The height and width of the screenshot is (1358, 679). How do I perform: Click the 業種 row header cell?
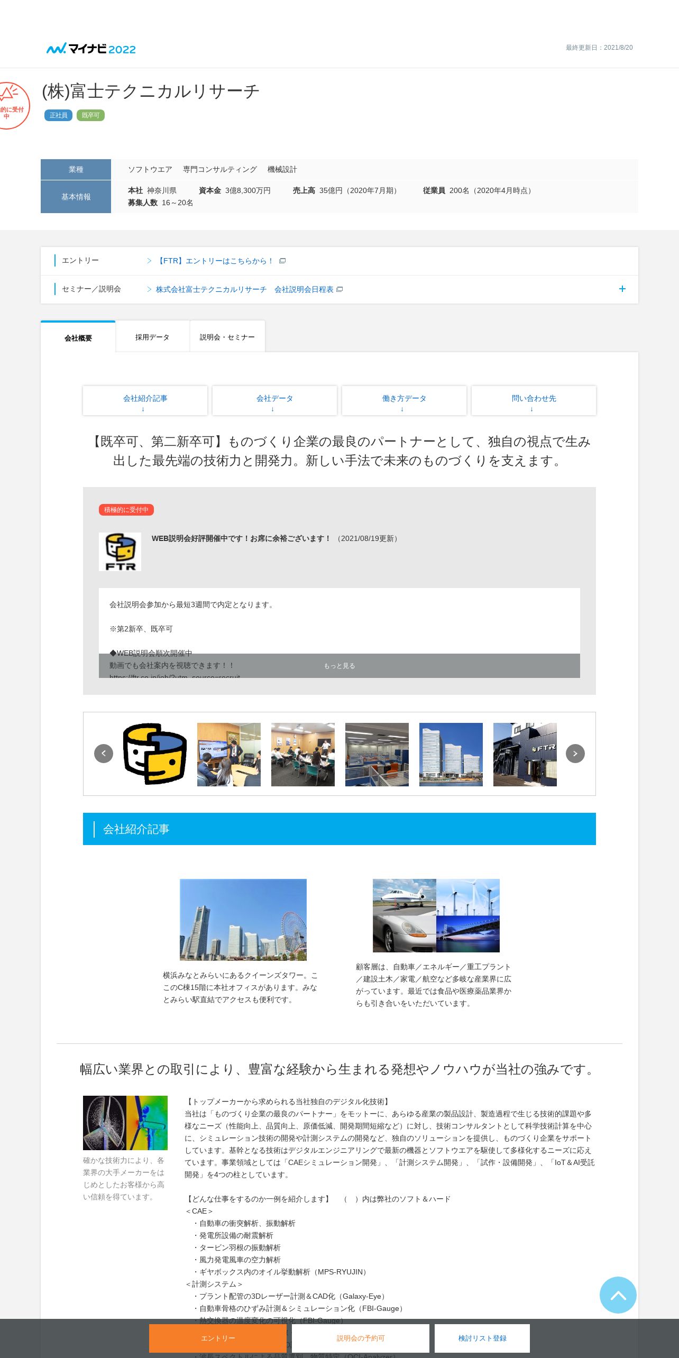[76, 169]
